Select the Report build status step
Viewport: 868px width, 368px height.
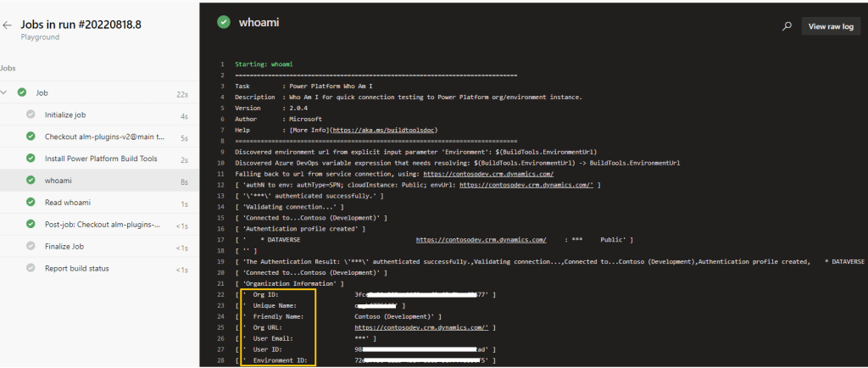click(76, 269)
